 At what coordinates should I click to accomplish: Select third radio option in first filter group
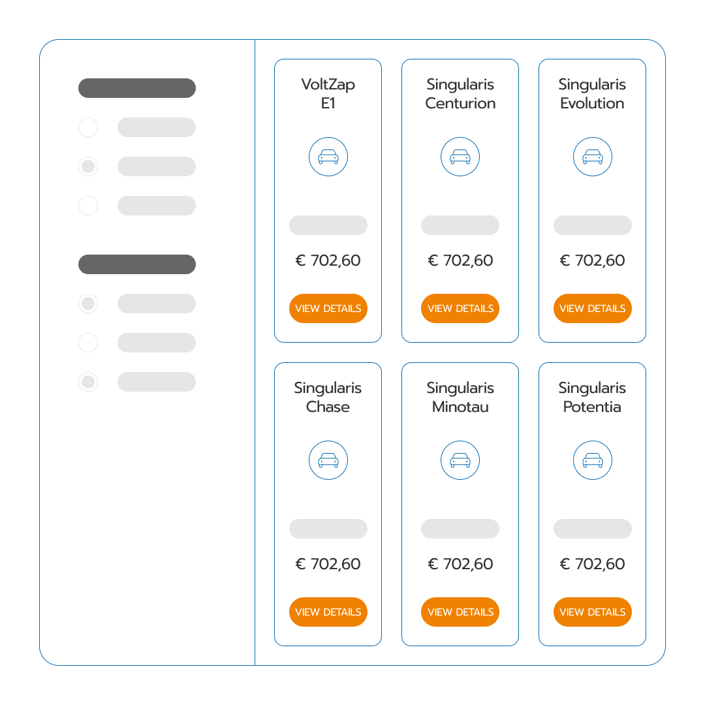[x=88, y=206]
